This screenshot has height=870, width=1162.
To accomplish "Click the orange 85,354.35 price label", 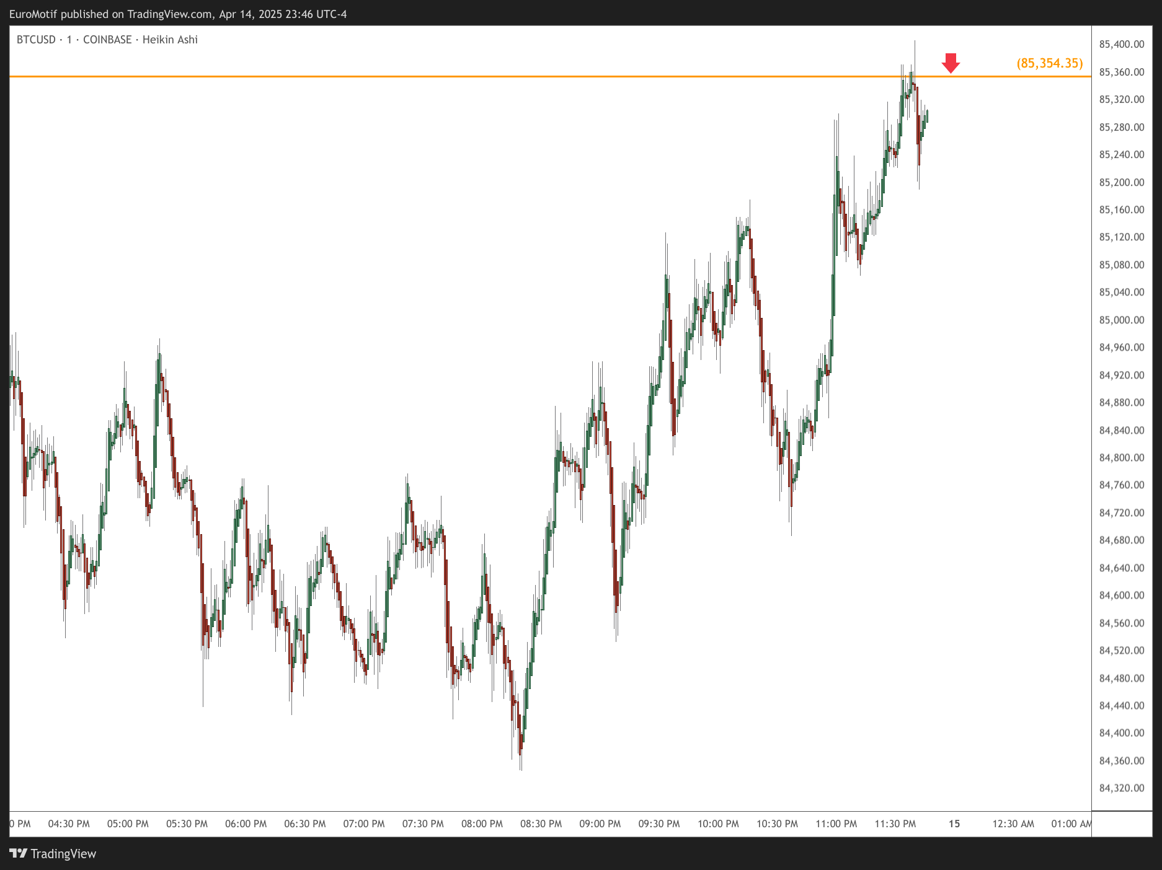I will click(x=1049, y=63).
